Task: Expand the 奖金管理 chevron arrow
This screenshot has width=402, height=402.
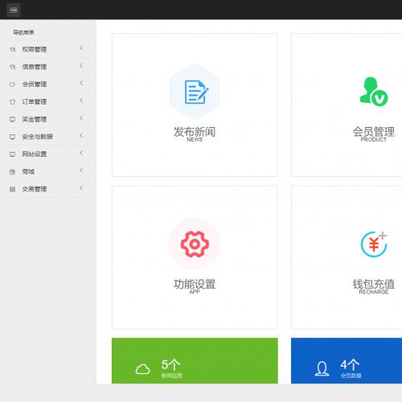Action: [81, 118]
